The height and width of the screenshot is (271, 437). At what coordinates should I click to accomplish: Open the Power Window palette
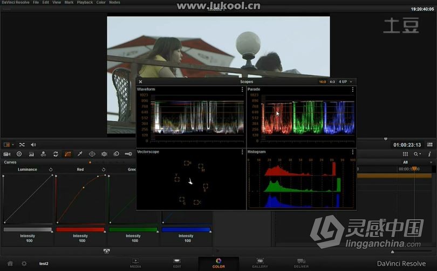(x=92, y=154)
